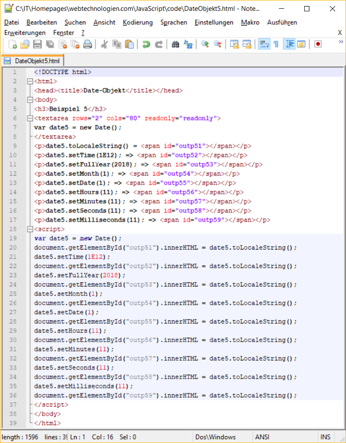This screenshot has height=443, width=346.
Task: Close the current document via toolbar
Action: click(62, 44)
